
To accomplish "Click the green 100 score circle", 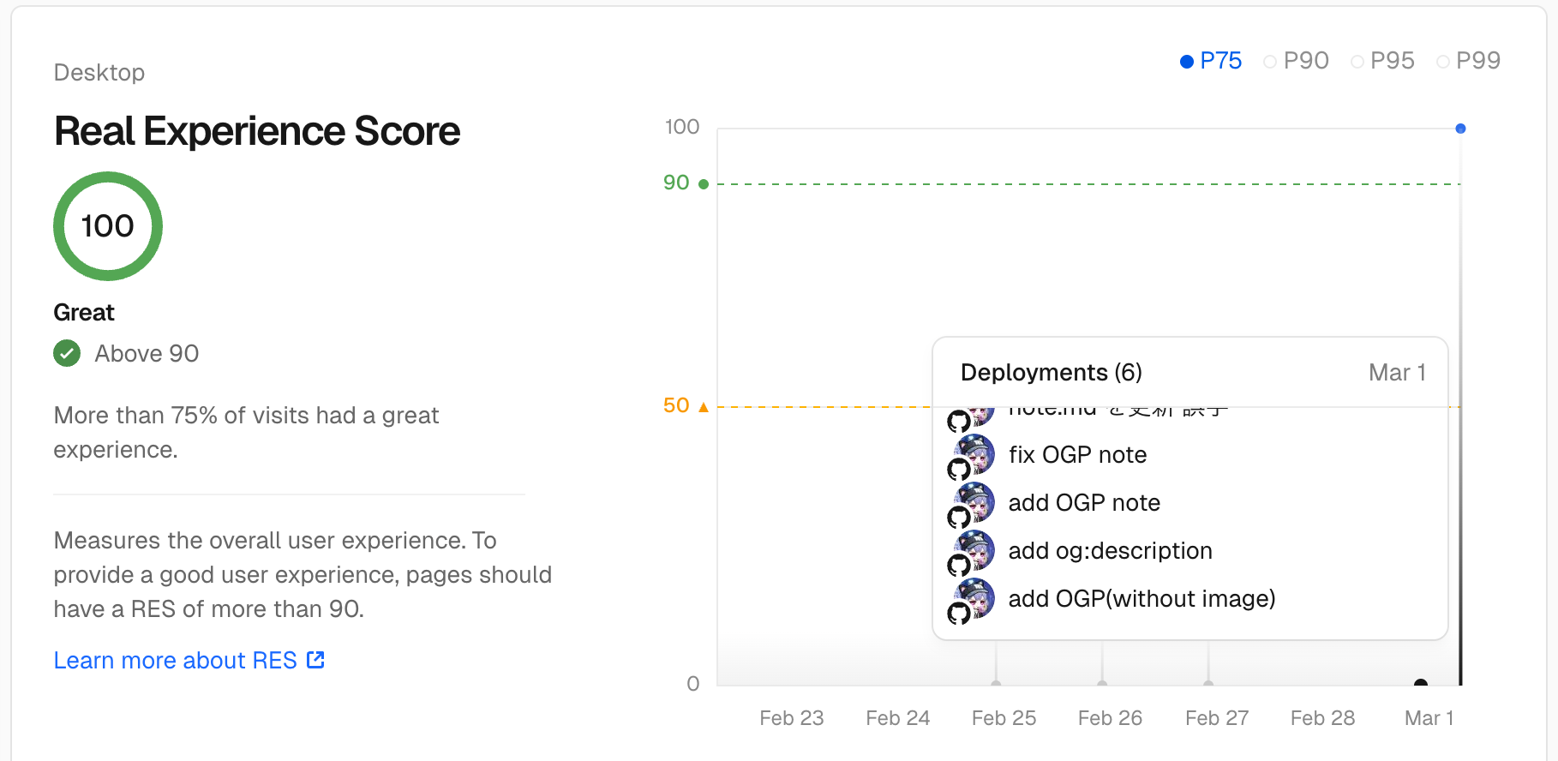I will coord(108,226).
